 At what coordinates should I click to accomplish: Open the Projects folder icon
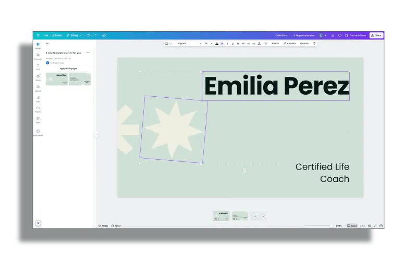(x=38, y=109)
